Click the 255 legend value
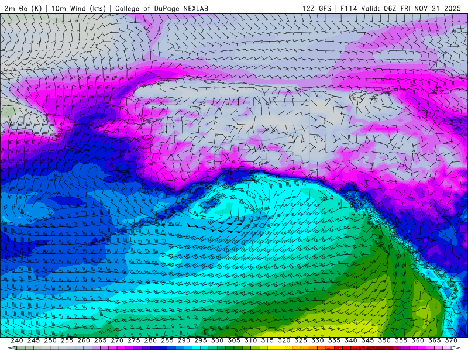This screenshot has height=351, width=468. [67, 340]
